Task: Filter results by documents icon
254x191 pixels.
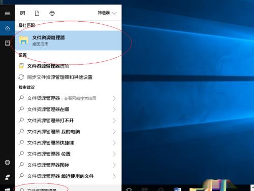Action: 37,13
